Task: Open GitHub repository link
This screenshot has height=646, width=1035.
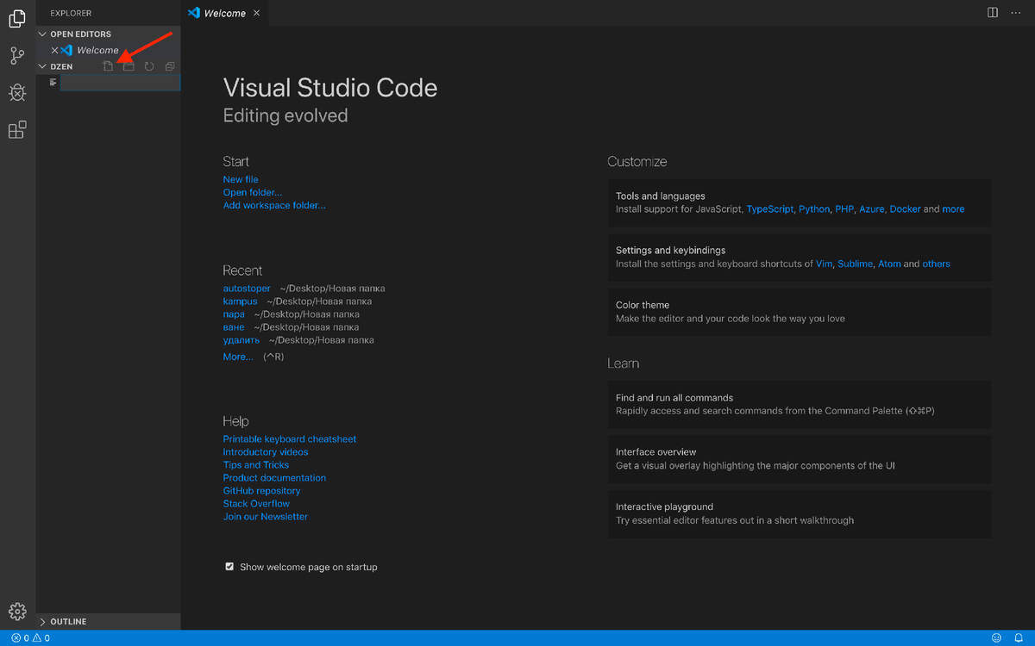Action: pos(262,491)
